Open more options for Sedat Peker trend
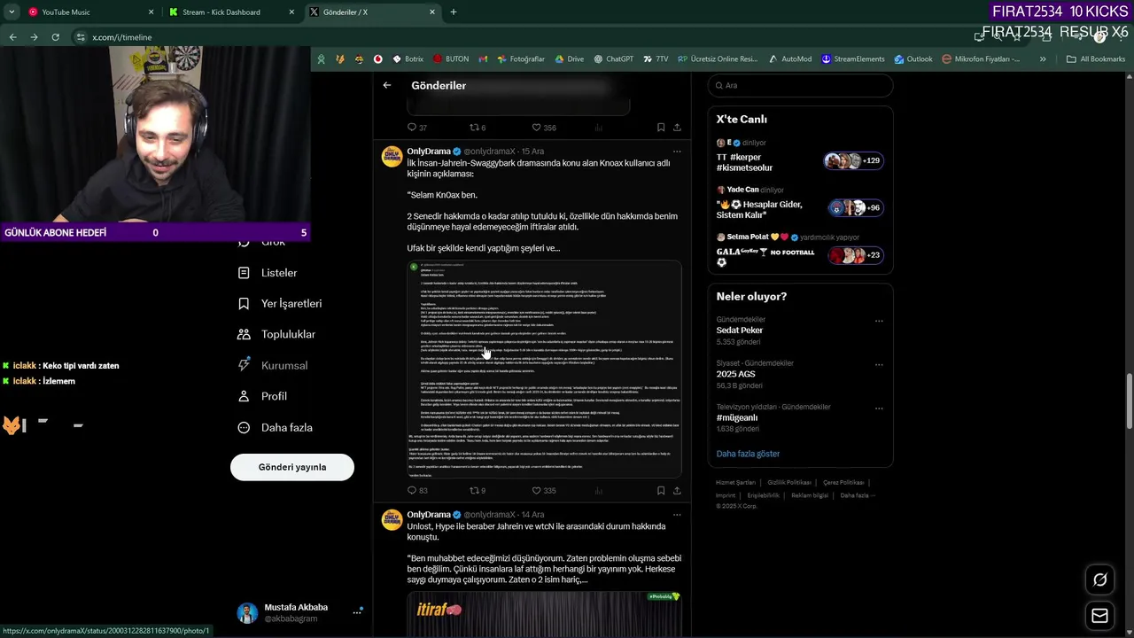Image resolution: width=1134 pixels, height=638 pixels. pos(879,321)
